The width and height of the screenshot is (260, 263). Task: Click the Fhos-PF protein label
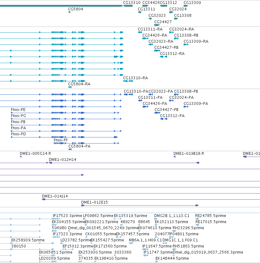tap(61, 140)
